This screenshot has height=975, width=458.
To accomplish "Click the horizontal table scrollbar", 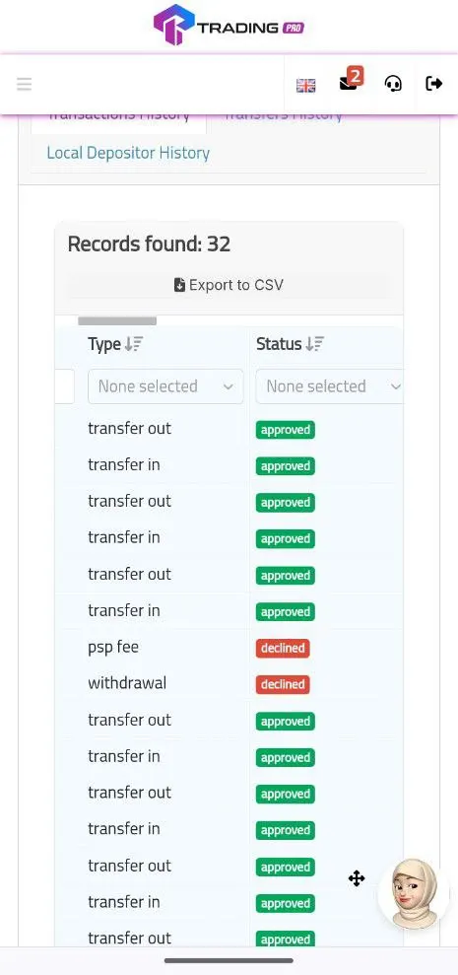I will coord(117,320).
